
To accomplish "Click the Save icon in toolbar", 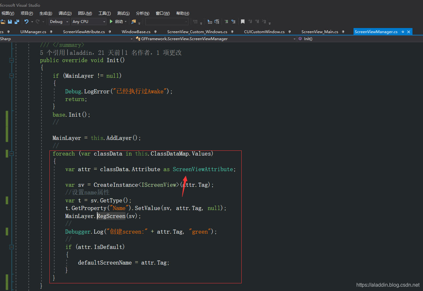I will 10,22.
